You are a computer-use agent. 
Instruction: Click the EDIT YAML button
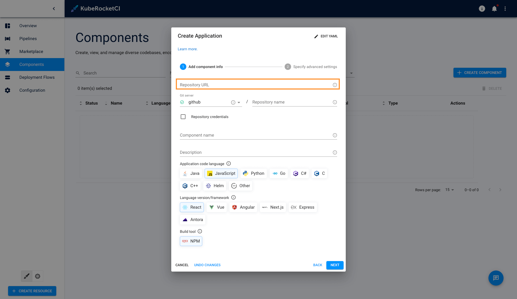point(325,36)
